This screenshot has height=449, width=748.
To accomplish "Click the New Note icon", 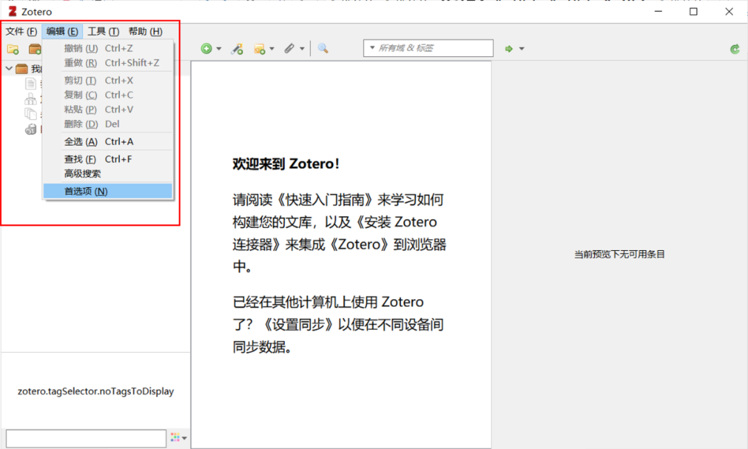I will 260,49.
